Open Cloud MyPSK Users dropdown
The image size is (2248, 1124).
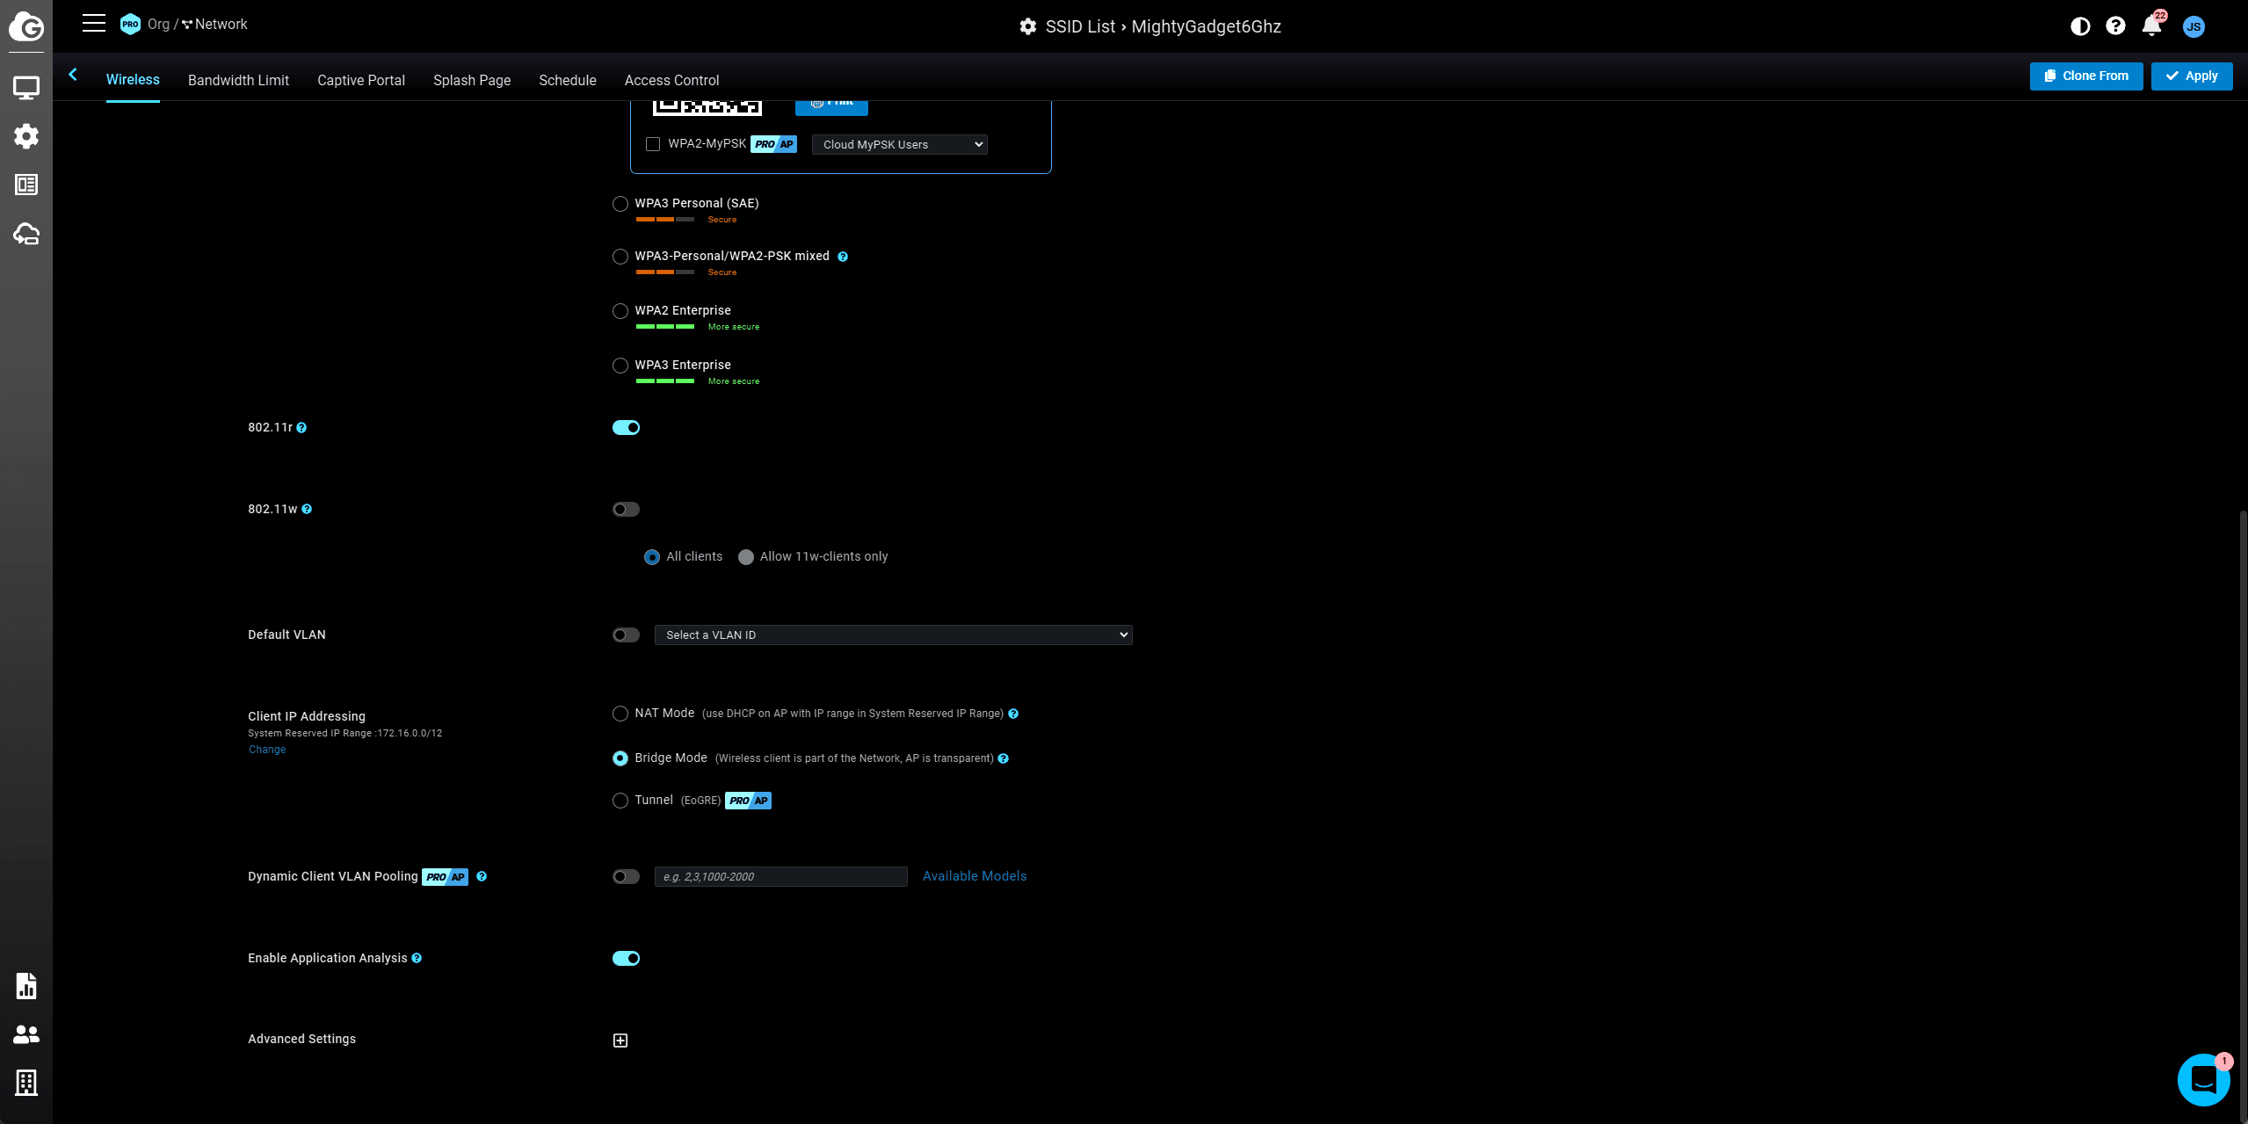pos(899,145)
